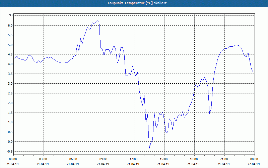Select the '0,0' y-axis tick label
Image resolution: width=268 pixels, height=168 pixels.
coord(10,141)
